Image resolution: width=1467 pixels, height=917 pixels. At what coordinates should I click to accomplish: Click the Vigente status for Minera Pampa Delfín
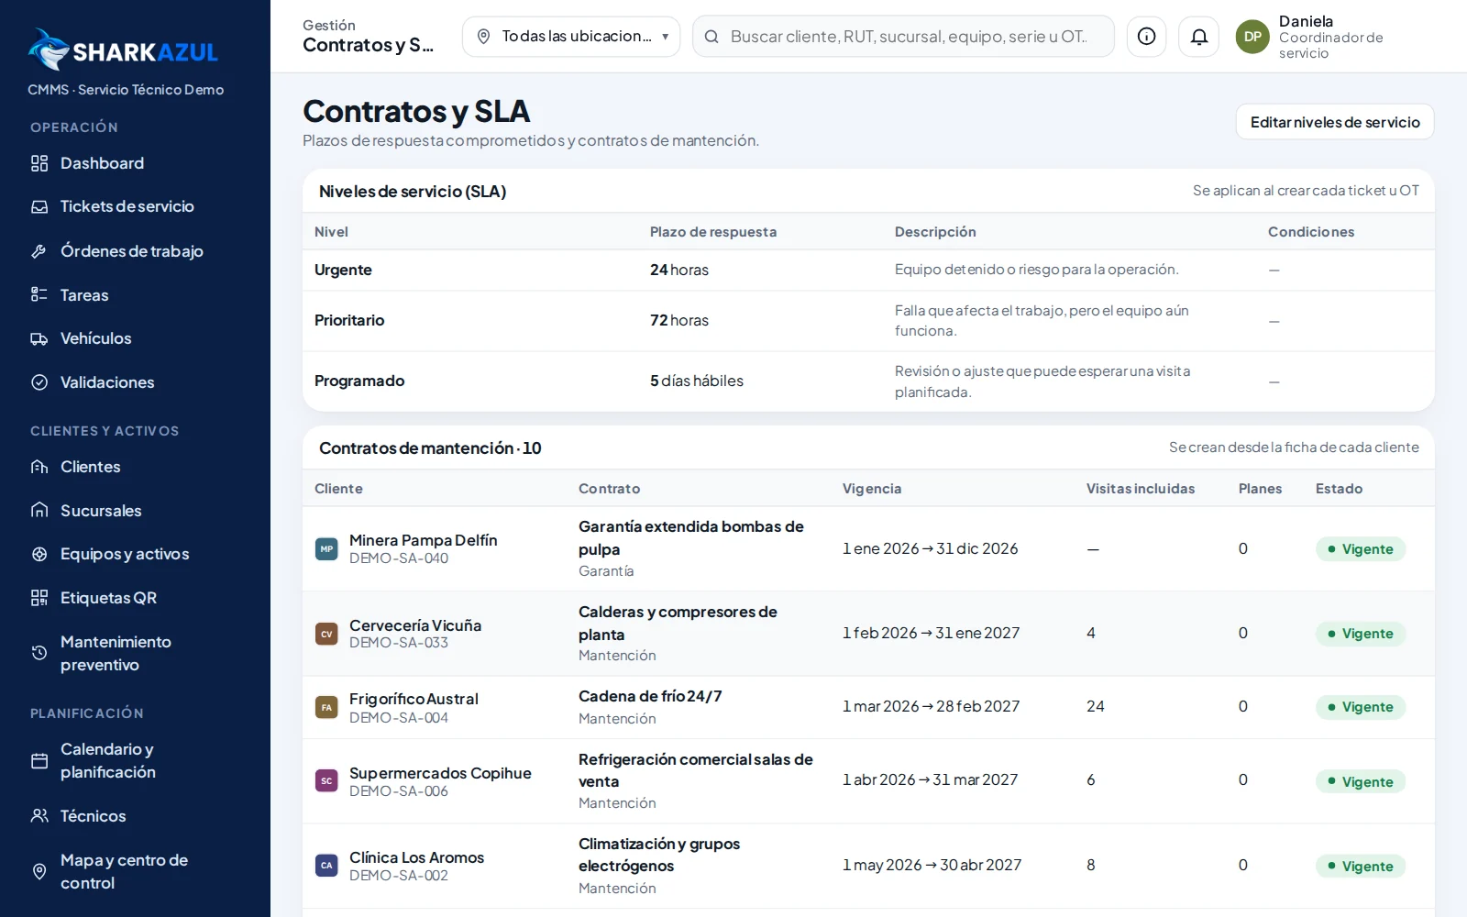1361,549
